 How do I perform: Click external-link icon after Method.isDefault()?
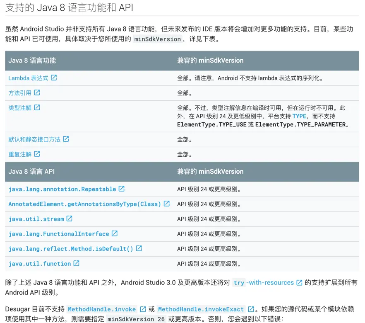coord(139,248)
